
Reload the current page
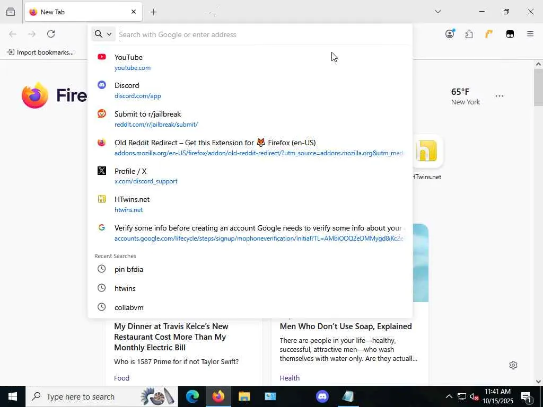(x=51, y=34)
